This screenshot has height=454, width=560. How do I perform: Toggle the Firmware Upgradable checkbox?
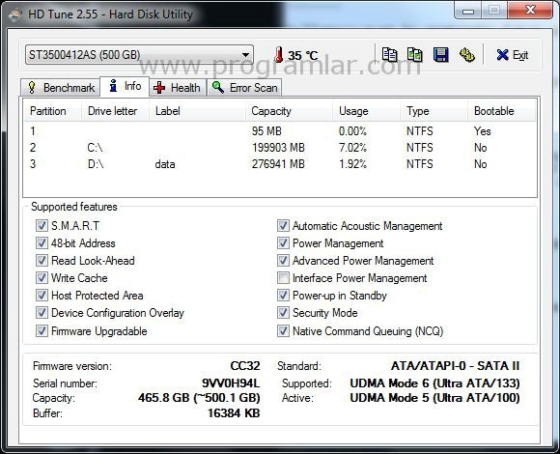(42, 330)
